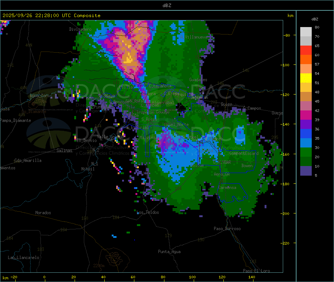Select the 'Goico' place label
Screen dimensions: 334x282
(226, 104)
